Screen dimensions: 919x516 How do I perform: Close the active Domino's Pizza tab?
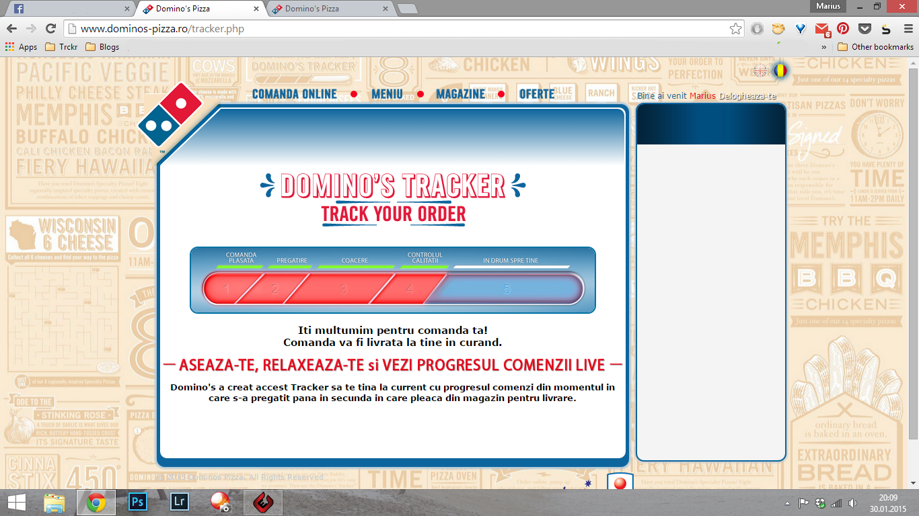(256, 9)
